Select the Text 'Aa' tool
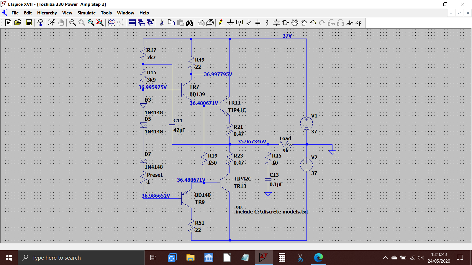 click(x=350, y=23)
